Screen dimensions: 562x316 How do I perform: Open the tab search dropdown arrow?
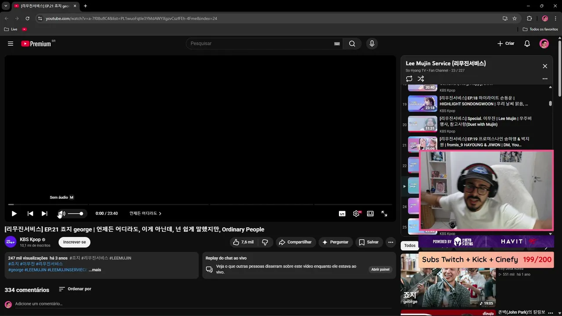click(x=6, y=6)
